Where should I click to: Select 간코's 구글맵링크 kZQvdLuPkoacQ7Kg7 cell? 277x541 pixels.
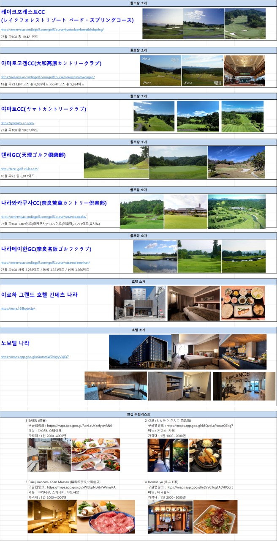point(190,426)
